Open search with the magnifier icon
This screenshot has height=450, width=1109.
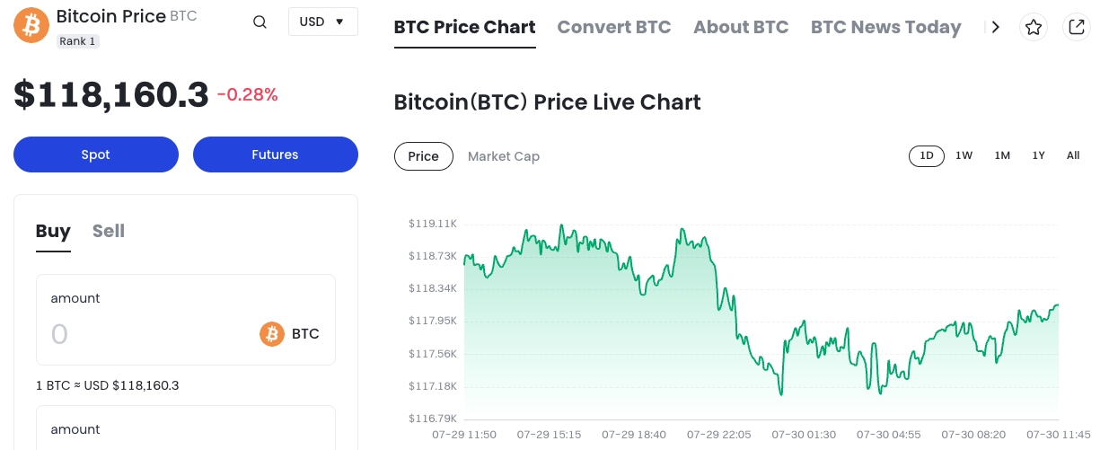260,22
